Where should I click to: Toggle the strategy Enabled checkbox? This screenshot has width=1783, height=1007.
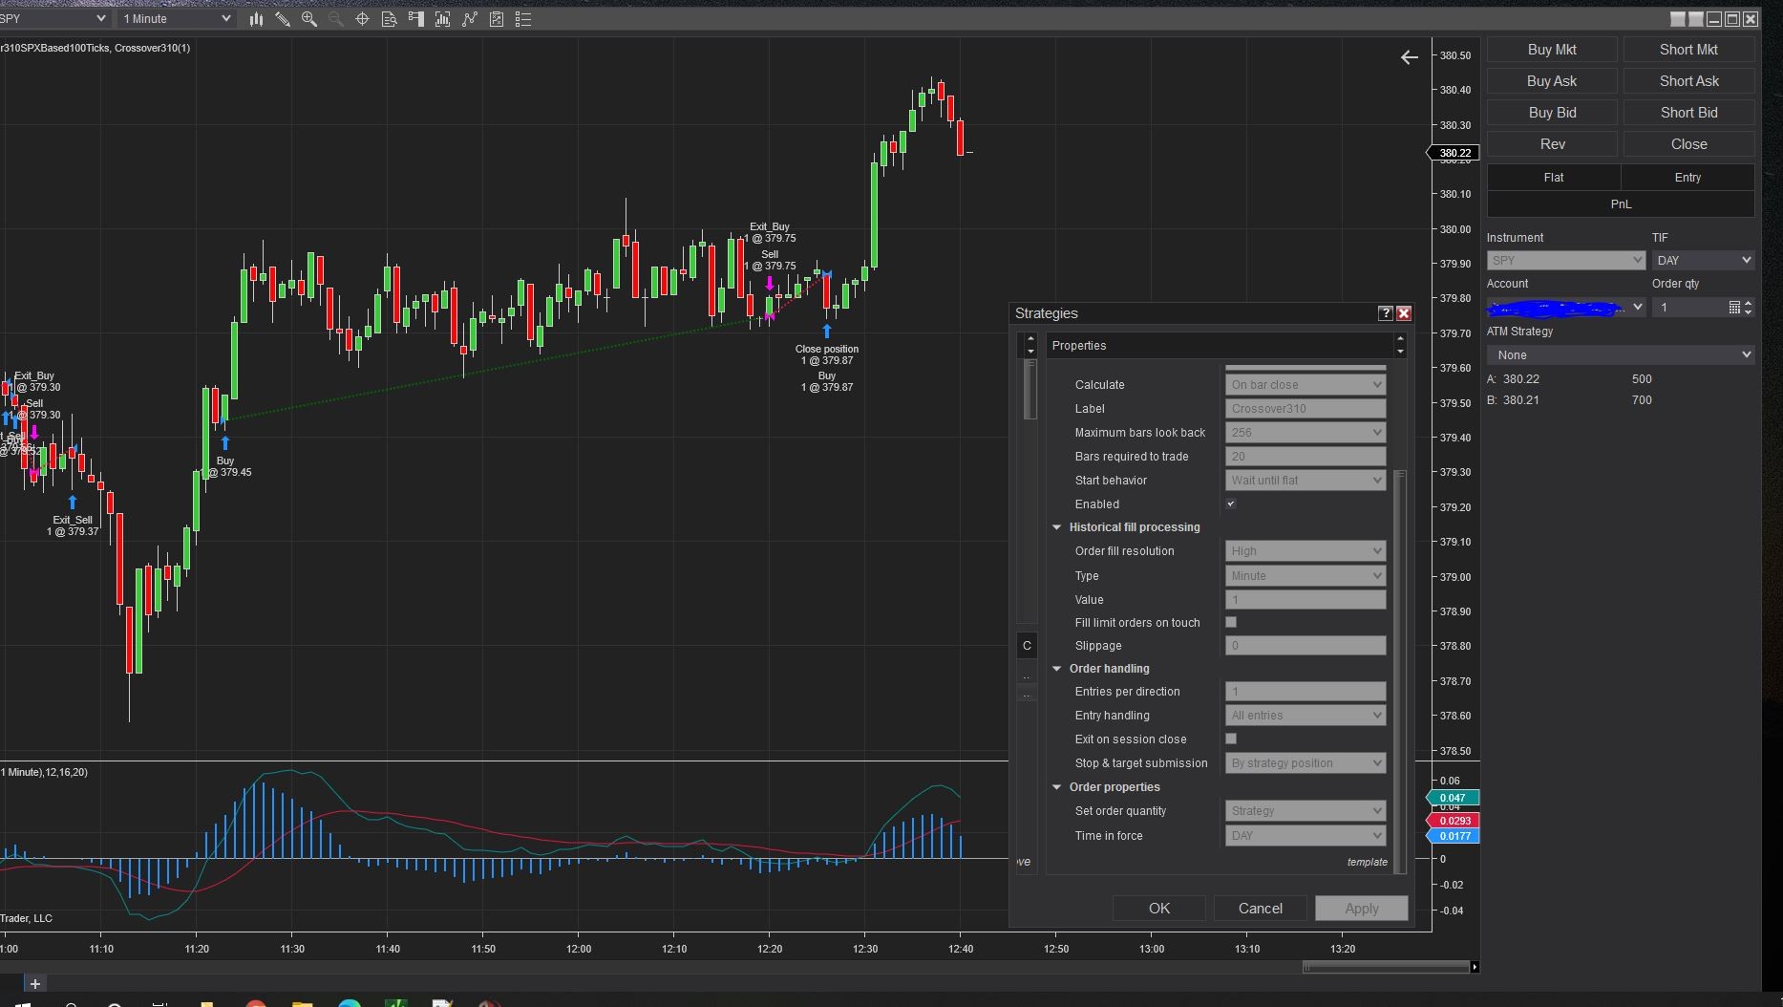tap(1231, 503)
